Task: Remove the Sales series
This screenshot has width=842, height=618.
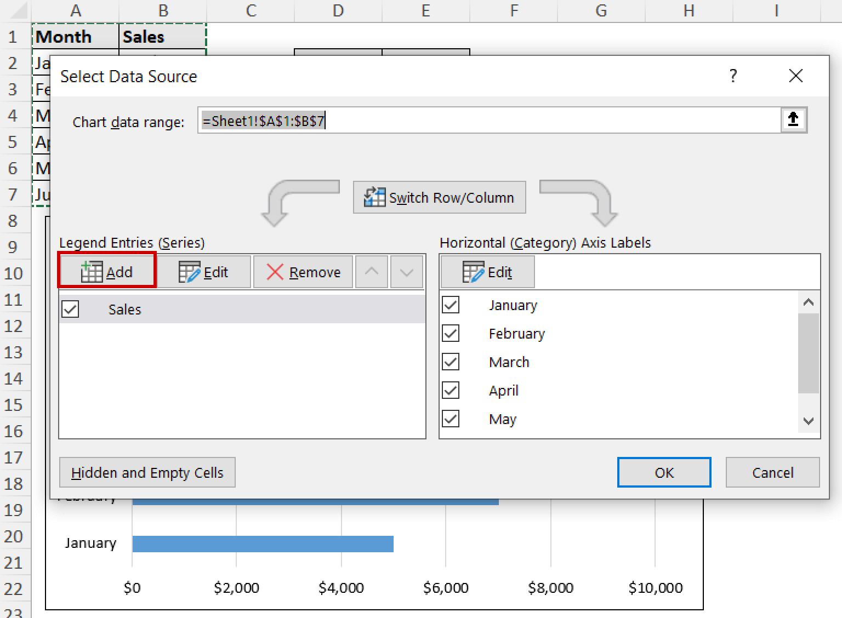Action: [x=303, y=272]
